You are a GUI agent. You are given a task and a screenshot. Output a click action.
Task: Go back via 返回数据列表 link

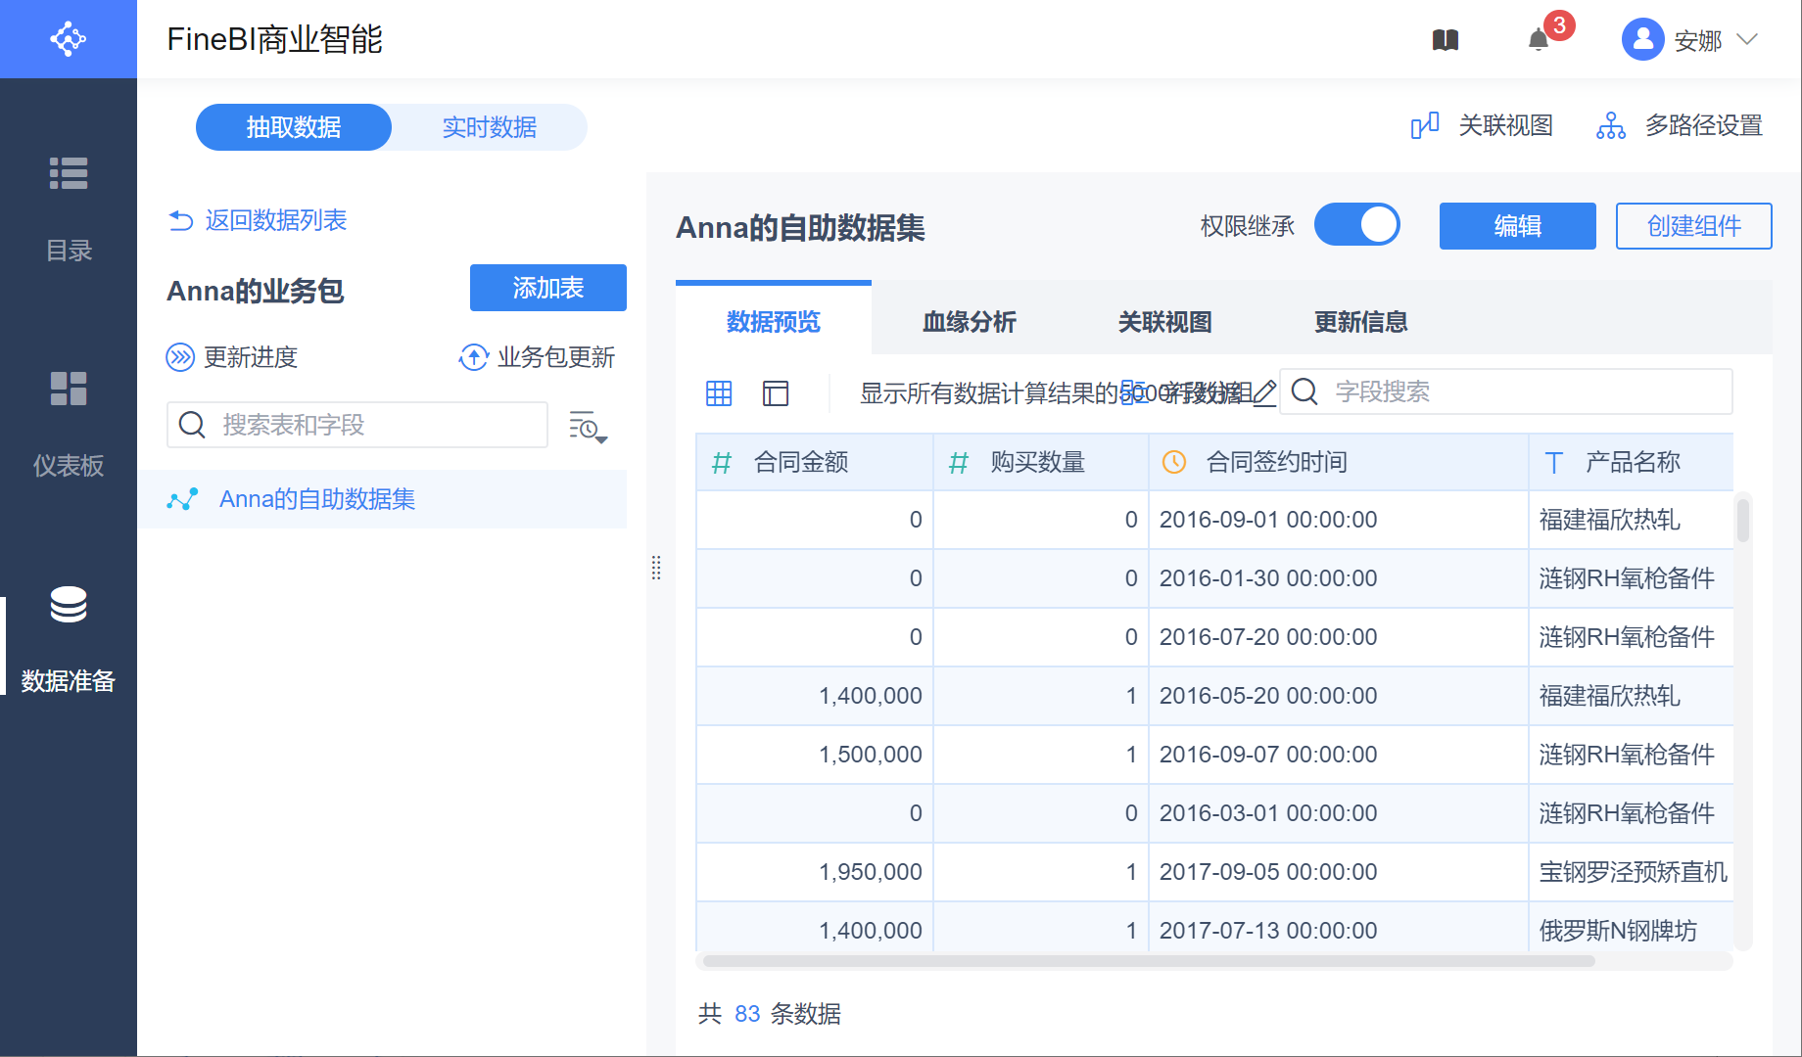(276, 220)
